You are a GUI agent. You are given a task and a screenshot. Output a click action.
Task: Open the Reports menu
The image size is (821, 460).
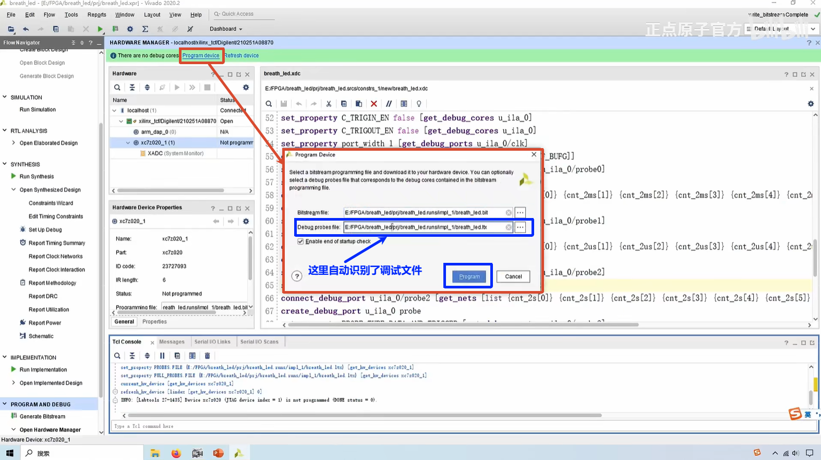[96, 15]
